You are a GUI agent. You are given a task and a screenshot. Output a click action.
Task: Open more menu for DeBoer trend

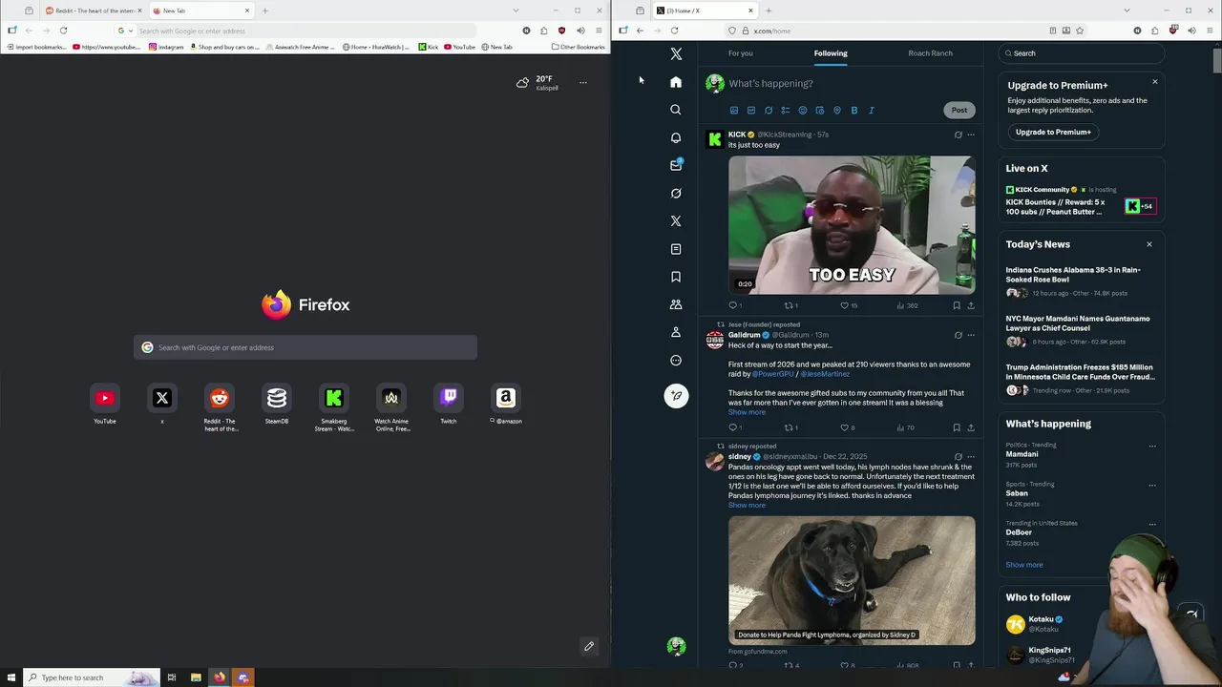pos(1152,524)
